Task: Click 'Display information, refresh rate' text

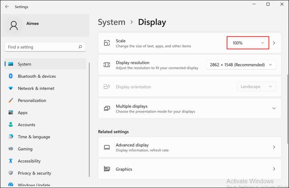Action: click(142, 150)
